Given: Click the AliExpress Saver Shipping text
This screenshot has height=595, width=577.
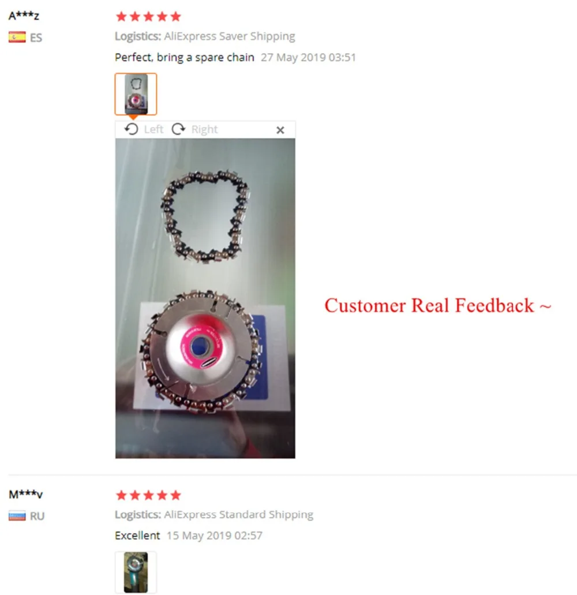Looking at the screenshot, I should coord(230,36).
